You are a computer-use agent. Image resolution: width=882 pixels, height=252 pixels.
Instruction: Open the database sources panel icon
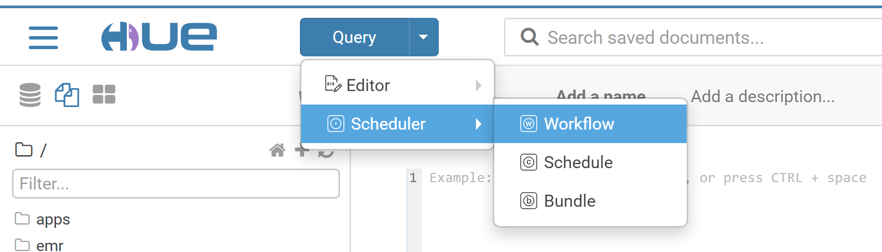pos(30,94)
